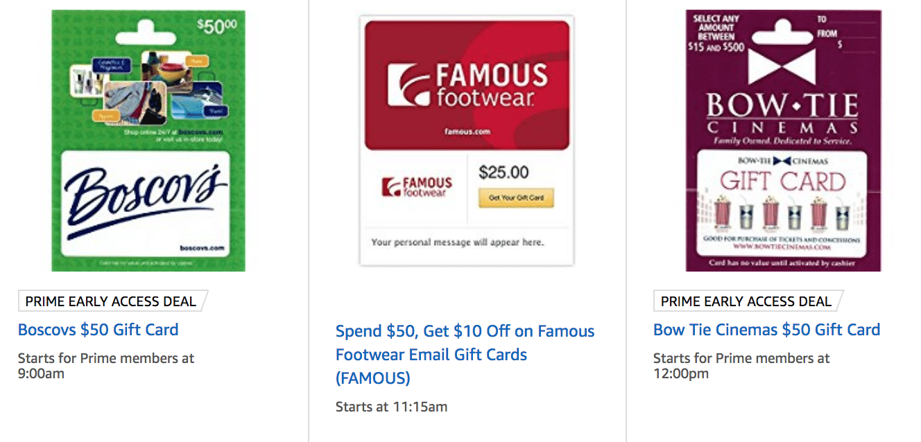Screen dimensions: 921x442
Task: Click the small bow tie between BOW-TIE and CINEMAS
Action: tap(783, 161)
